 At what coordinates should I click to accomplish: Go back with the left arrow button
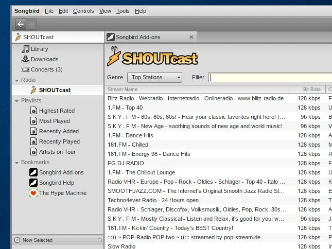pyautogui.click(x=21, y=24)
